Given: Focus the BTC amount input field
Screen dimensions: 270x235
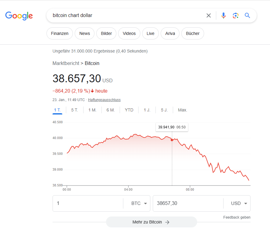Looking at the screenshot, I should (88, 203).
